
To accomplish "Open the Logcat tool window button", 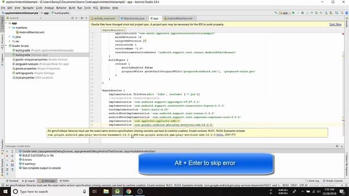I will [28, 181].
